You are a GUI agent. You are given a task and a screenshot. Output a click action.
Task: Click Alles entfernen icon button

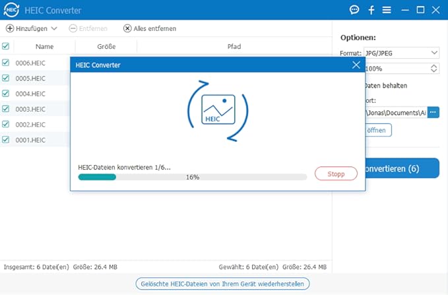click(127, 28)
